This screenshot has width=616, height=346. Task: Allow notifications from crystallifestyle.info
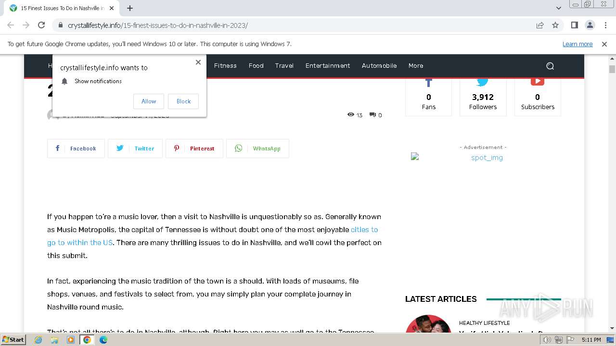(149, 101)
